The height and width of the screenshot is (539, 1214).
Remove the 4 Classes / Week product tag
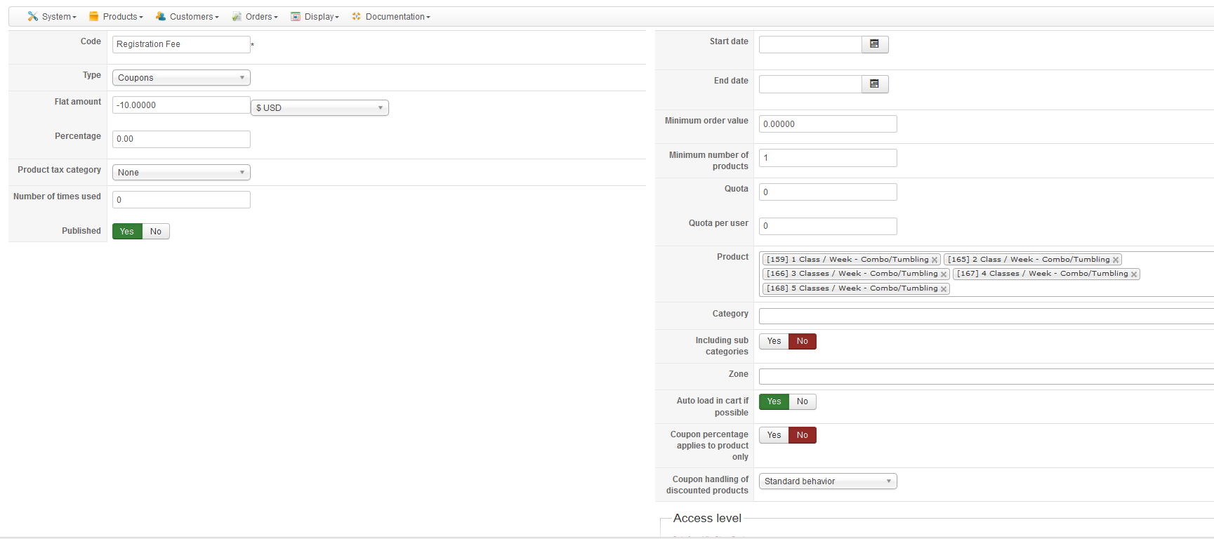tap(1134, 274)
